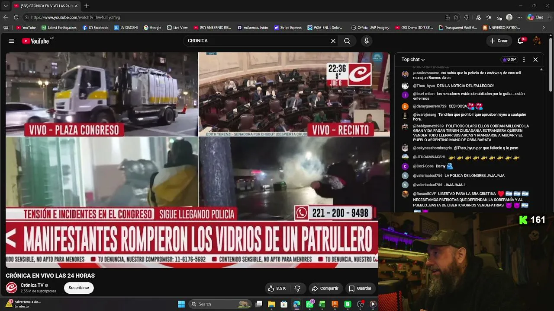Image resolution: width=554 pixels, height=311 pixels.
Task: Start voice search with microphone
Action: (367, 41)
